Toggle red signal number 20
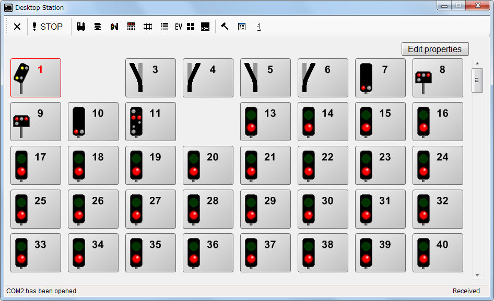Screen dimensions: 494x301 208,165
